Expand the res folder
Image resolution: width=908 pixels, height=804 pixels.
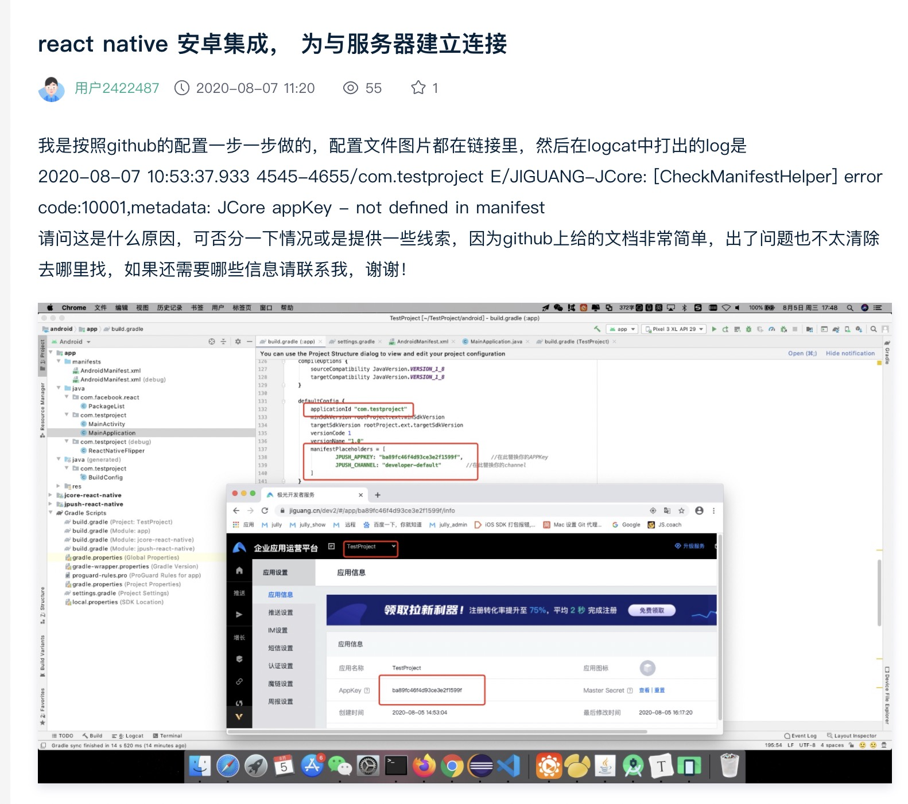(x=59, y=486)
